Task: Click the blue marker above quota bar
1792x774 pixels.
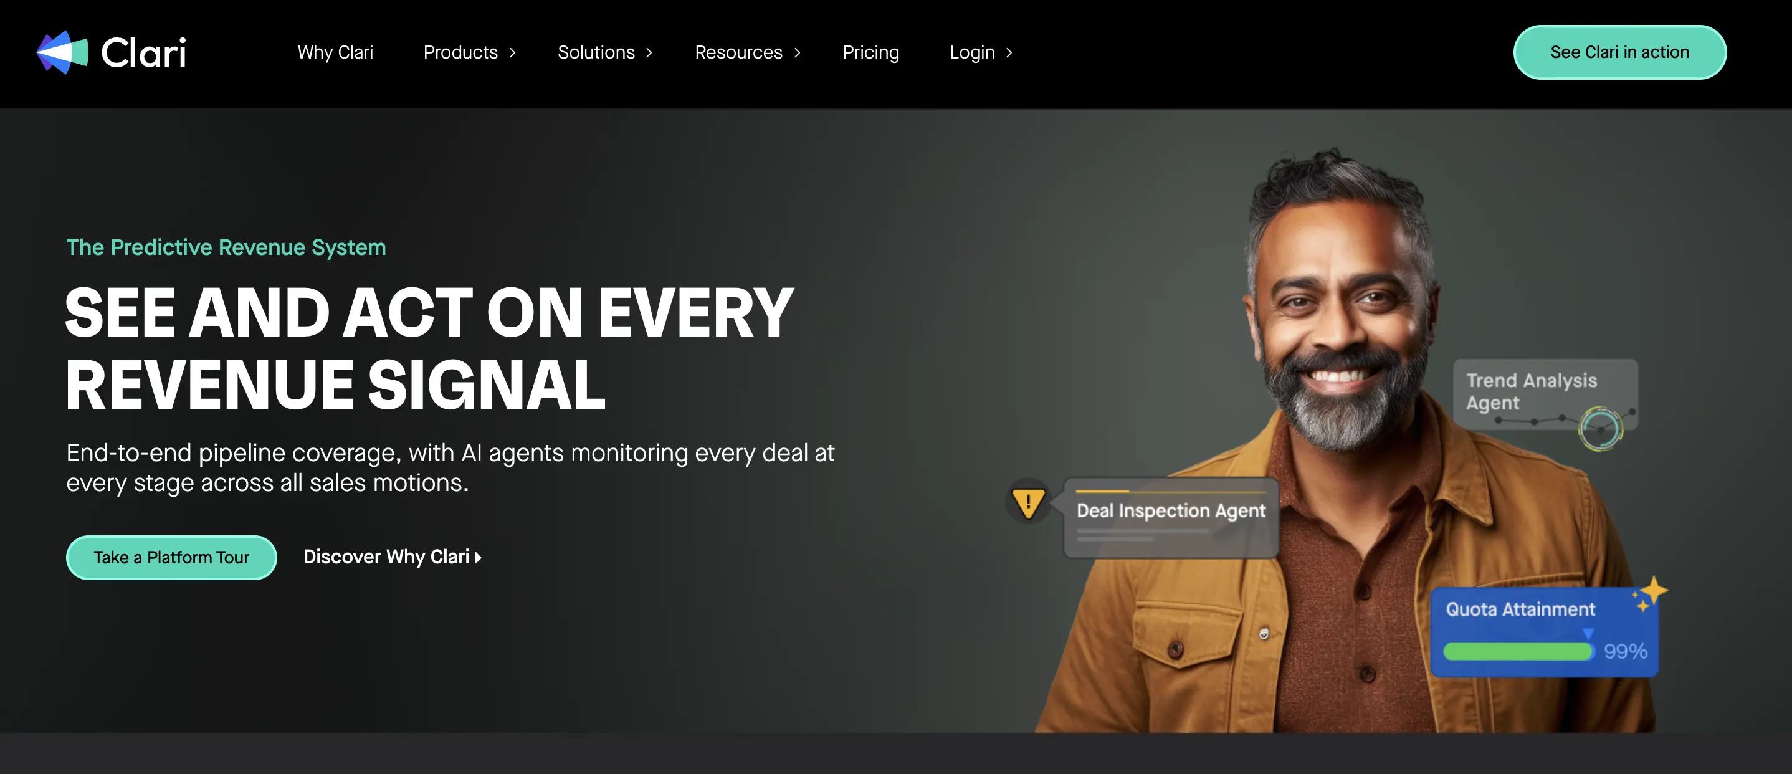Action: tap(1588, 633)
